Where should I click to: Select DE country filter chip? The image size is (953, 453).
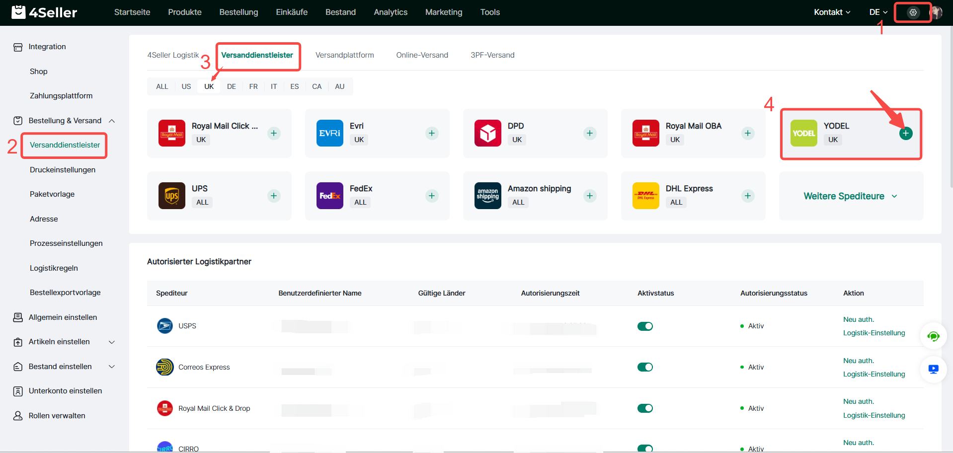click(231, 86)
